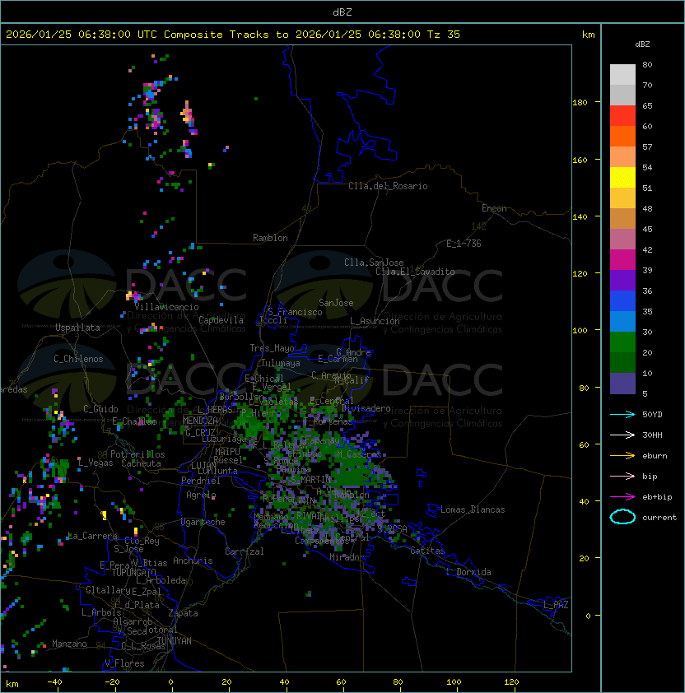Click the dBZ legend heading

pyautogui.click(x=642, y=44)
